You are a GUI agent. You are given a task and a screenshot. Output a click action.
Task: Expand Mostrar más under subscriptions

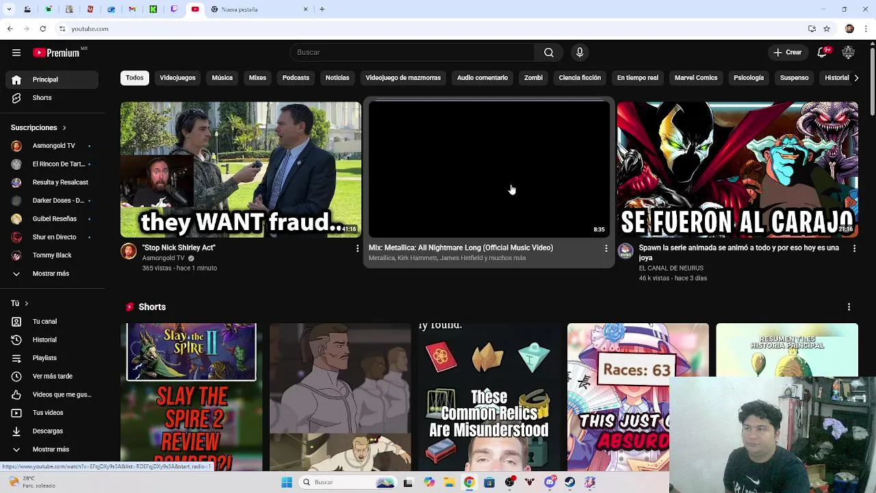click(x=52, y=273)
